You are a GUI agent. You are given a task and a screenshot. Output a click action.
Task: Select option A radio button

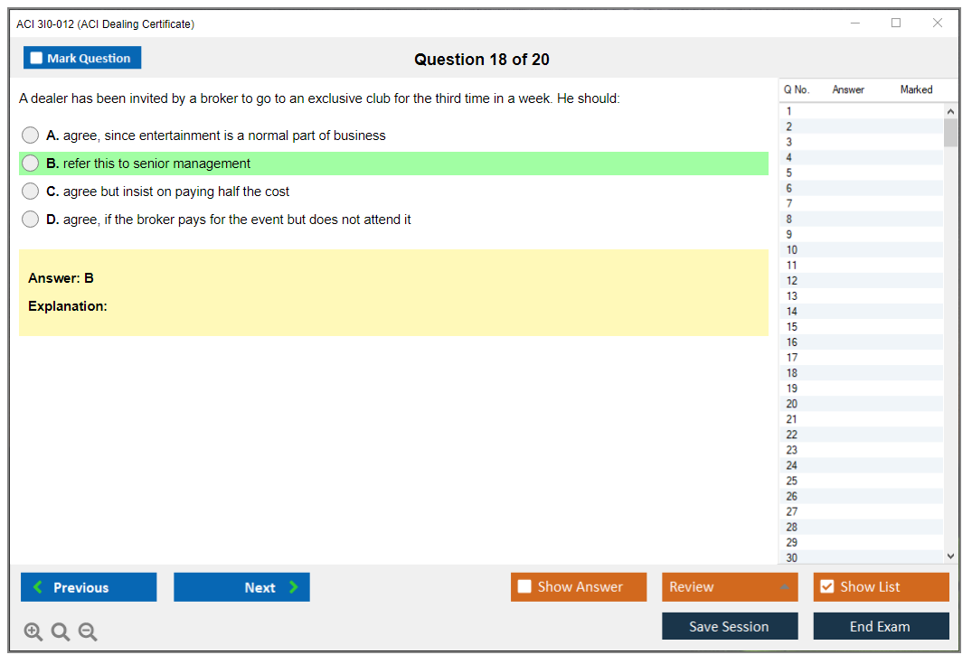click(31, 136)
